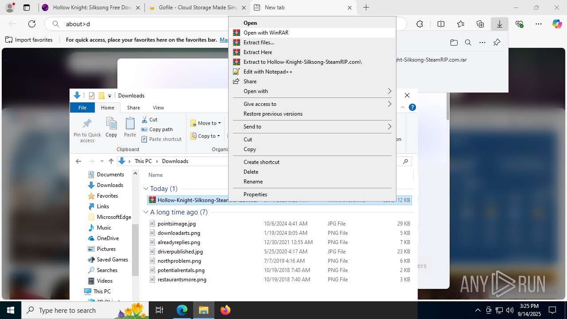
Task: Open Links in navigation pane
Action: (x=102, y=206)
